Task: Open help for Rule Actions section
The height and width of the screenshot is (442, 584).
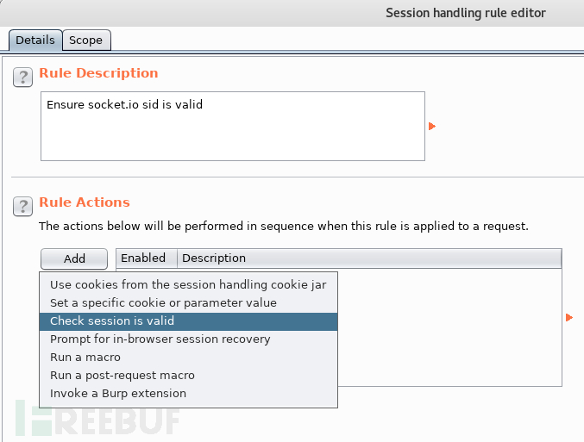Action: 22,206
